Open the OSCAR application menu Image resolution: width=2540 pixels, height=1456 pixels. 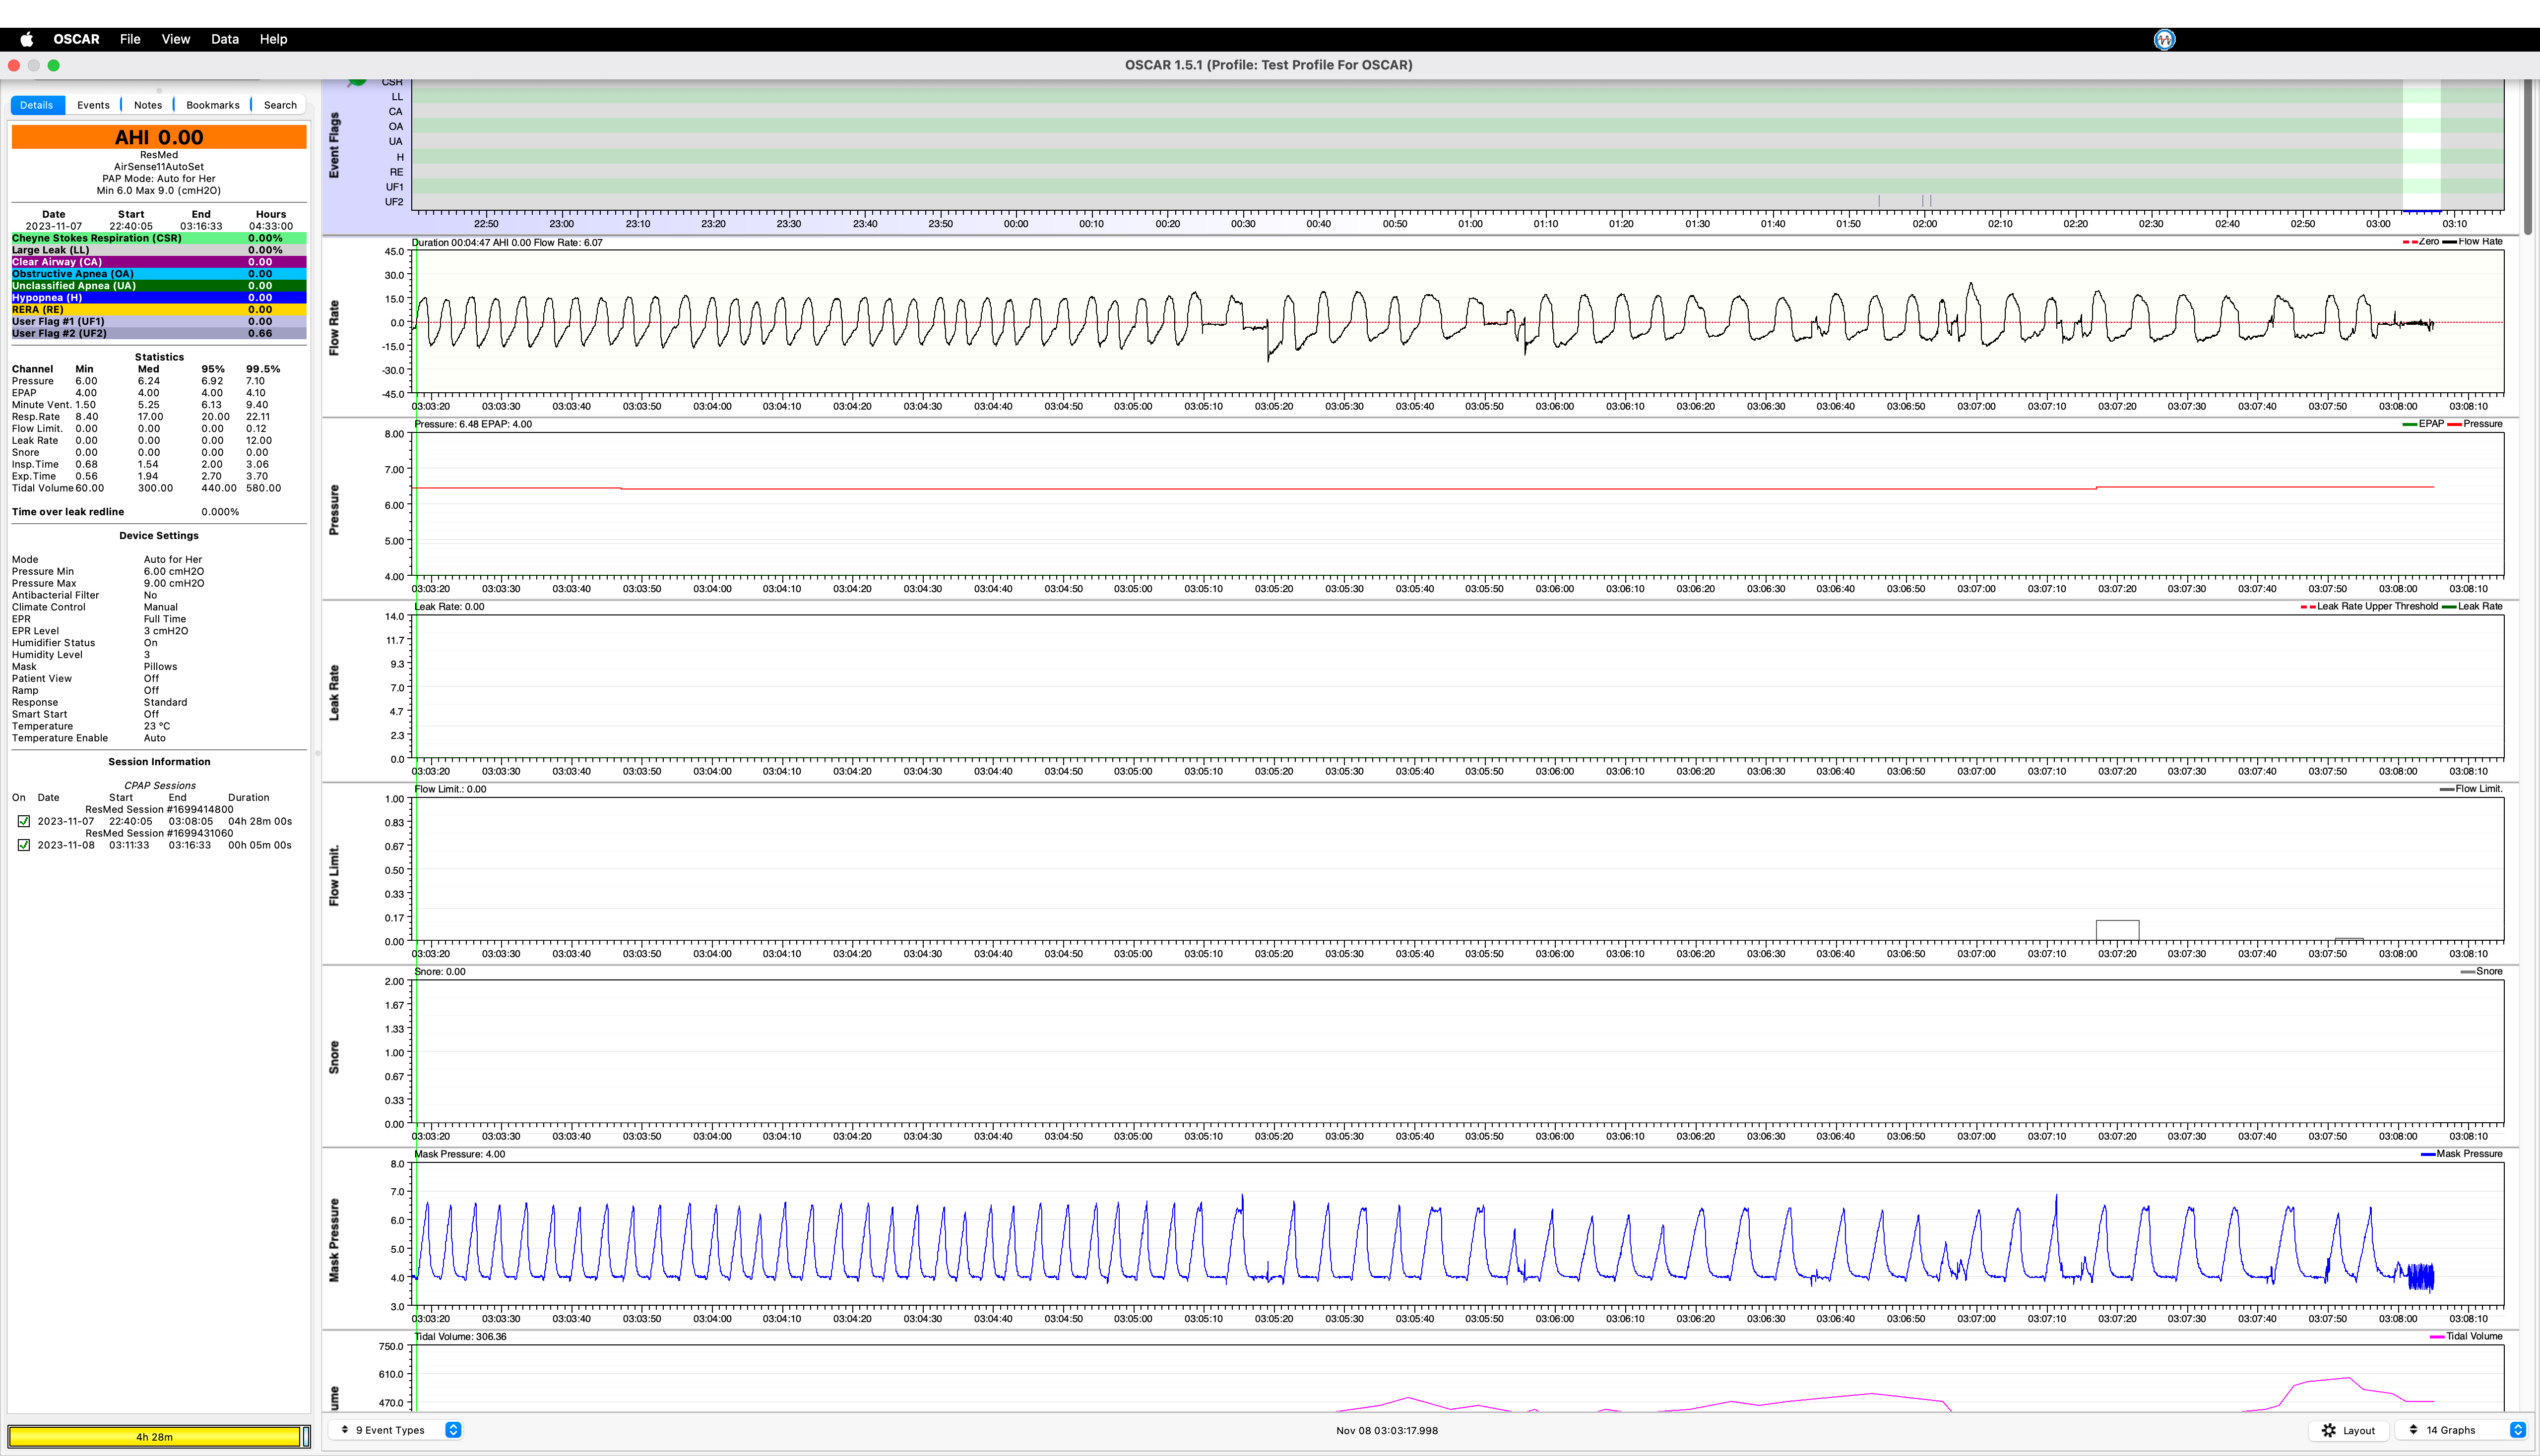coord(76,39)
